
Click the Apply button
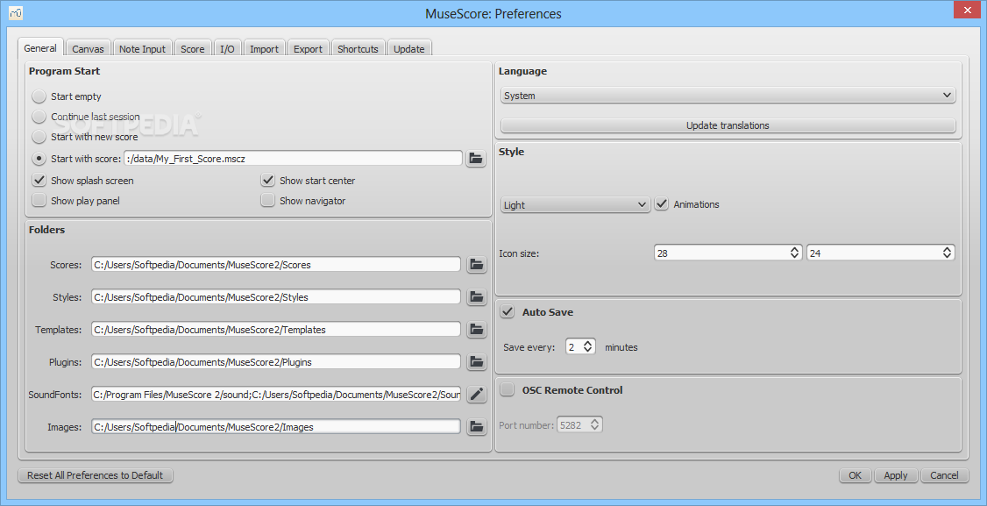tap(896, 475)
